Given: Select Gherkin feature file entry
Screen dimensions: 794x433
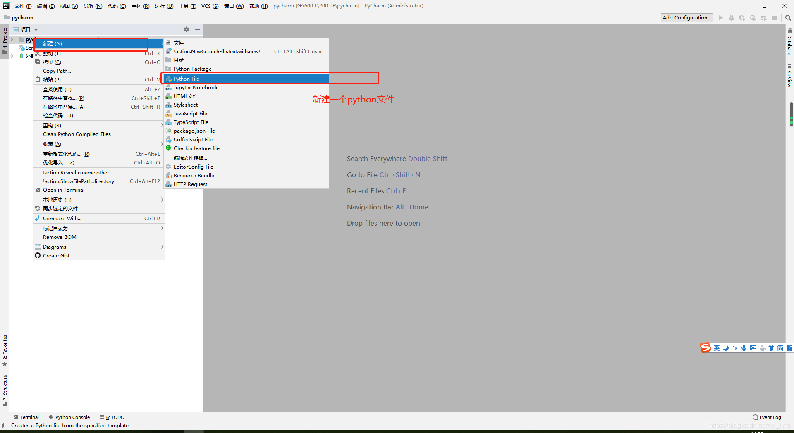Looking at the screenshot, I should (246, 148).
